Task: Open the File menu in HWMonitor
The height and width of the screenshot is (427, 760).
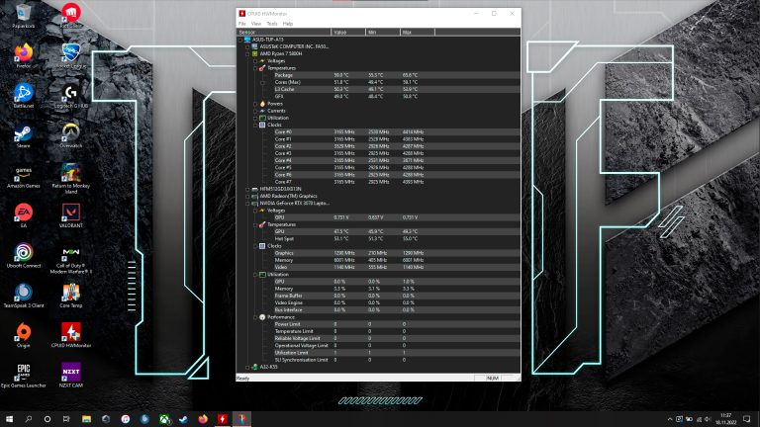Action: (241, 23)
